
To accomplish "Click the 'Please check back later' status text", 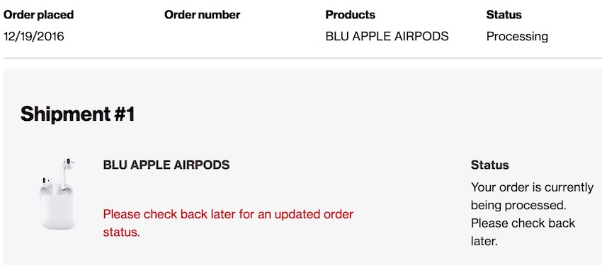I will (x=523, y=232).
